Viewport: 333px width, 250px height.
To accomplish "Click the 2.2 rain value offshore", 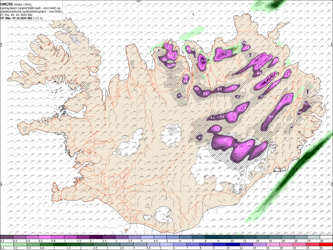I will [x=295, y=170].
